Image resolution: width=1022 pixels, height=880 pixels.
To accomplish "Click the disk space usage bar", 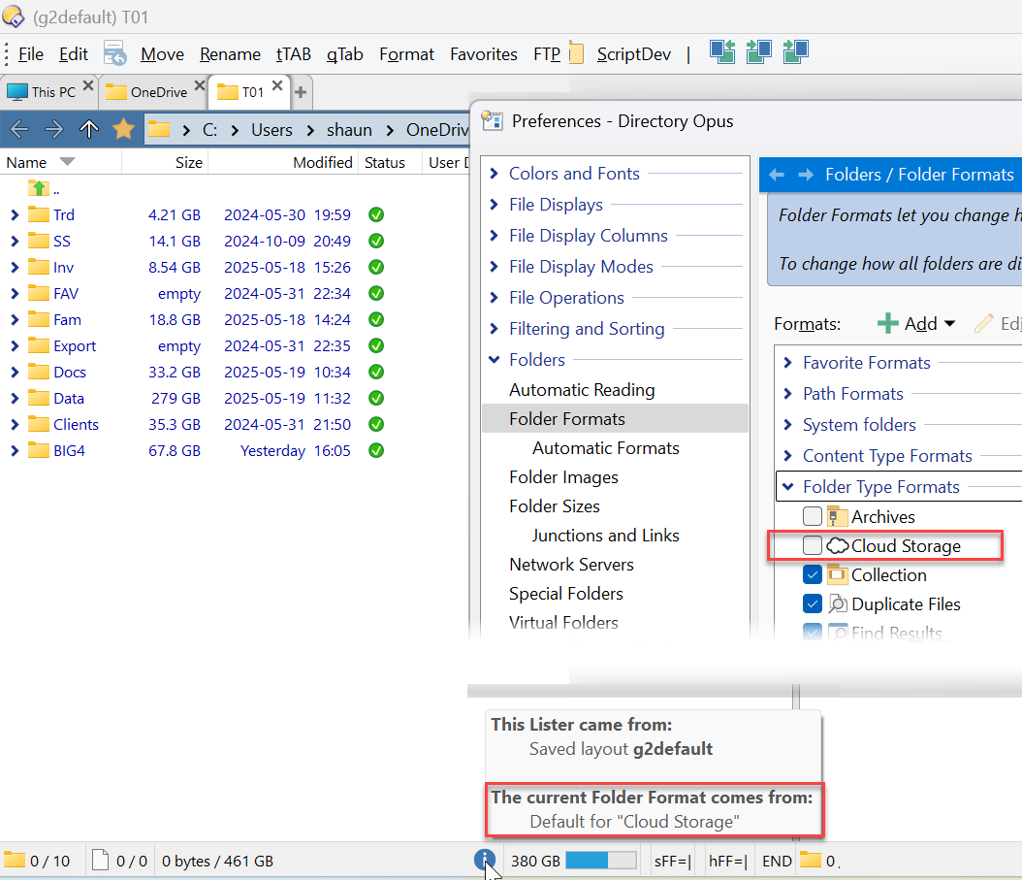I will (600, 861).
